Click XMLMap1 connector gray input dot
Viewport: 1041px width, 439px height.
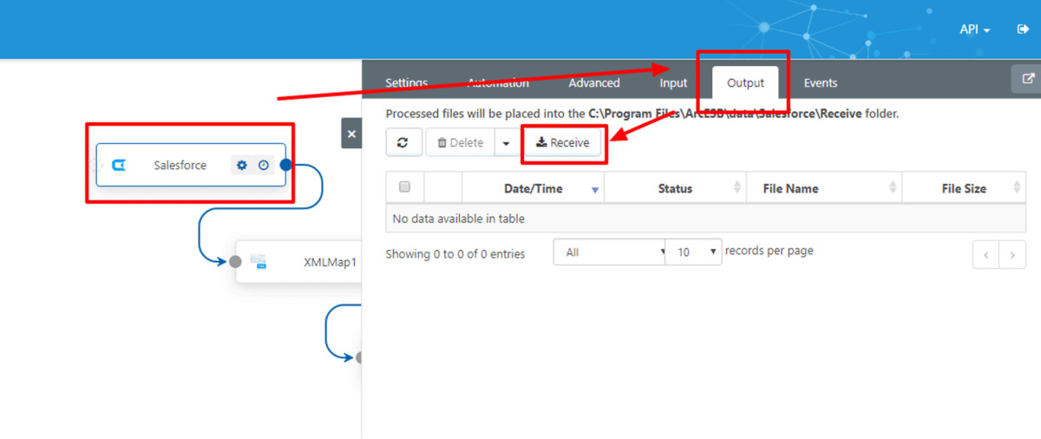[235, 262]
